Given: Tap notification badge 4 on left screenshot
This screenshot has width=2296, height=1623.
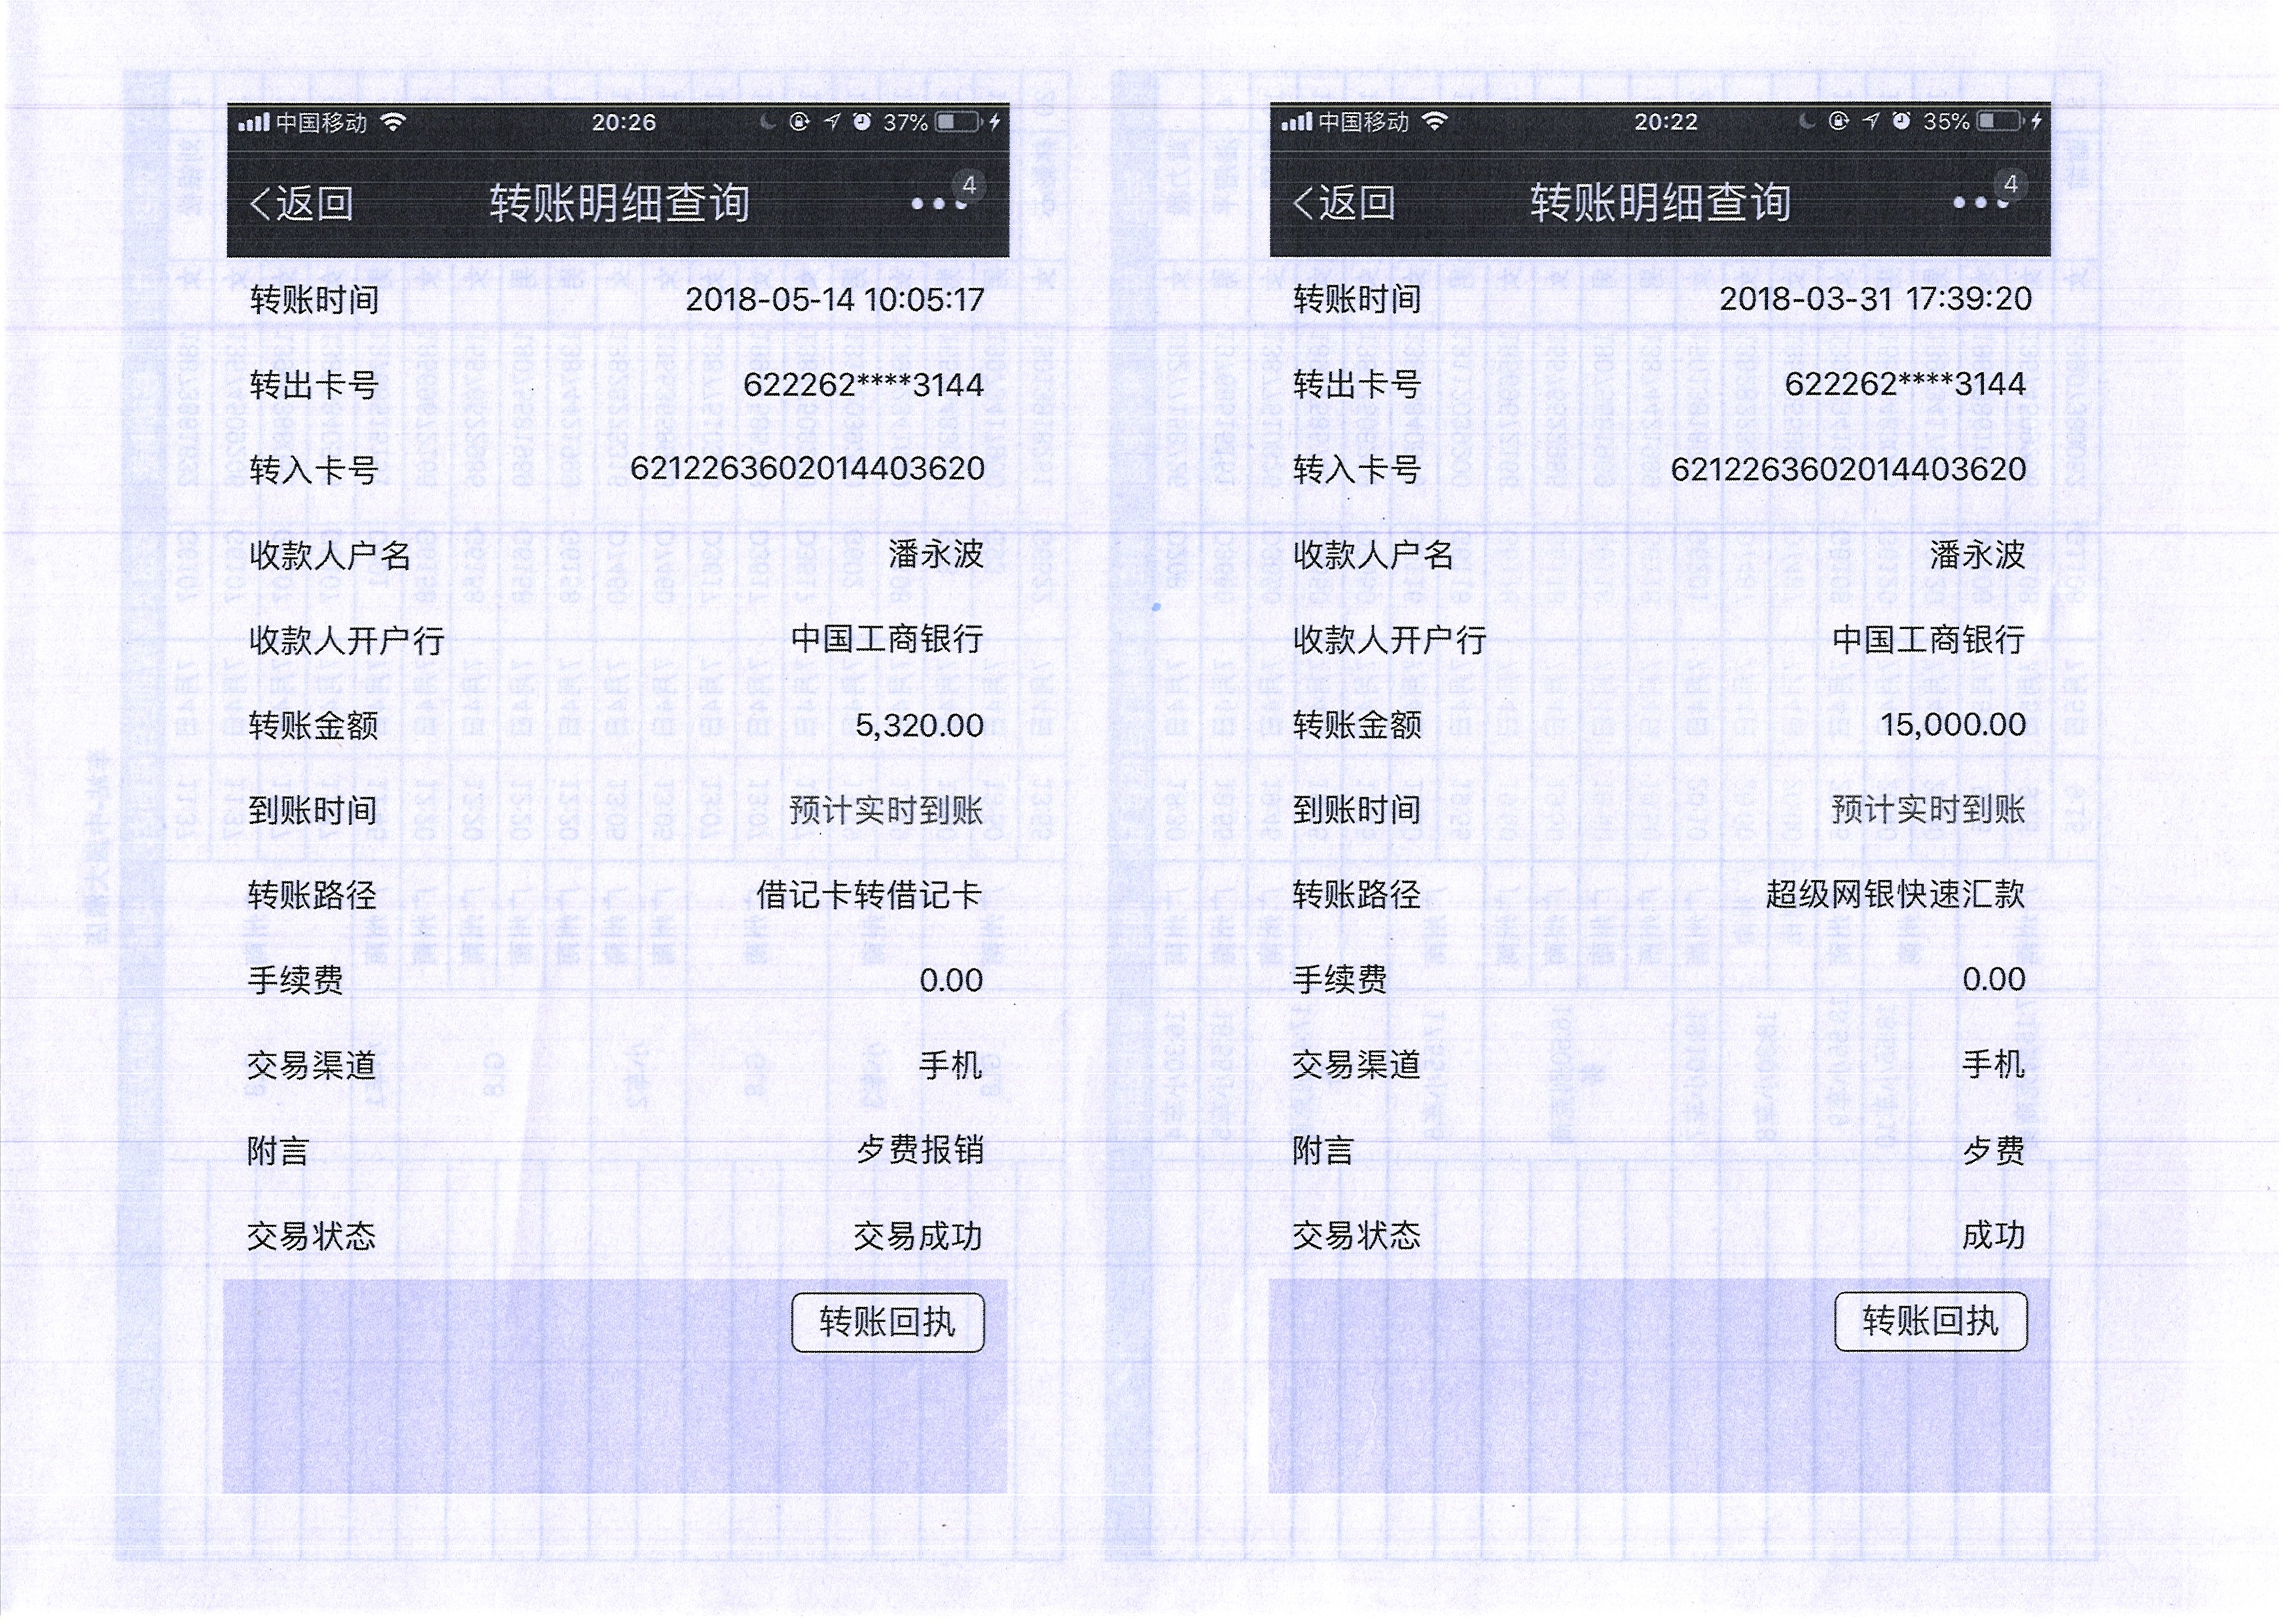Looking at the screenshot, I should click(x=969, y=185).
